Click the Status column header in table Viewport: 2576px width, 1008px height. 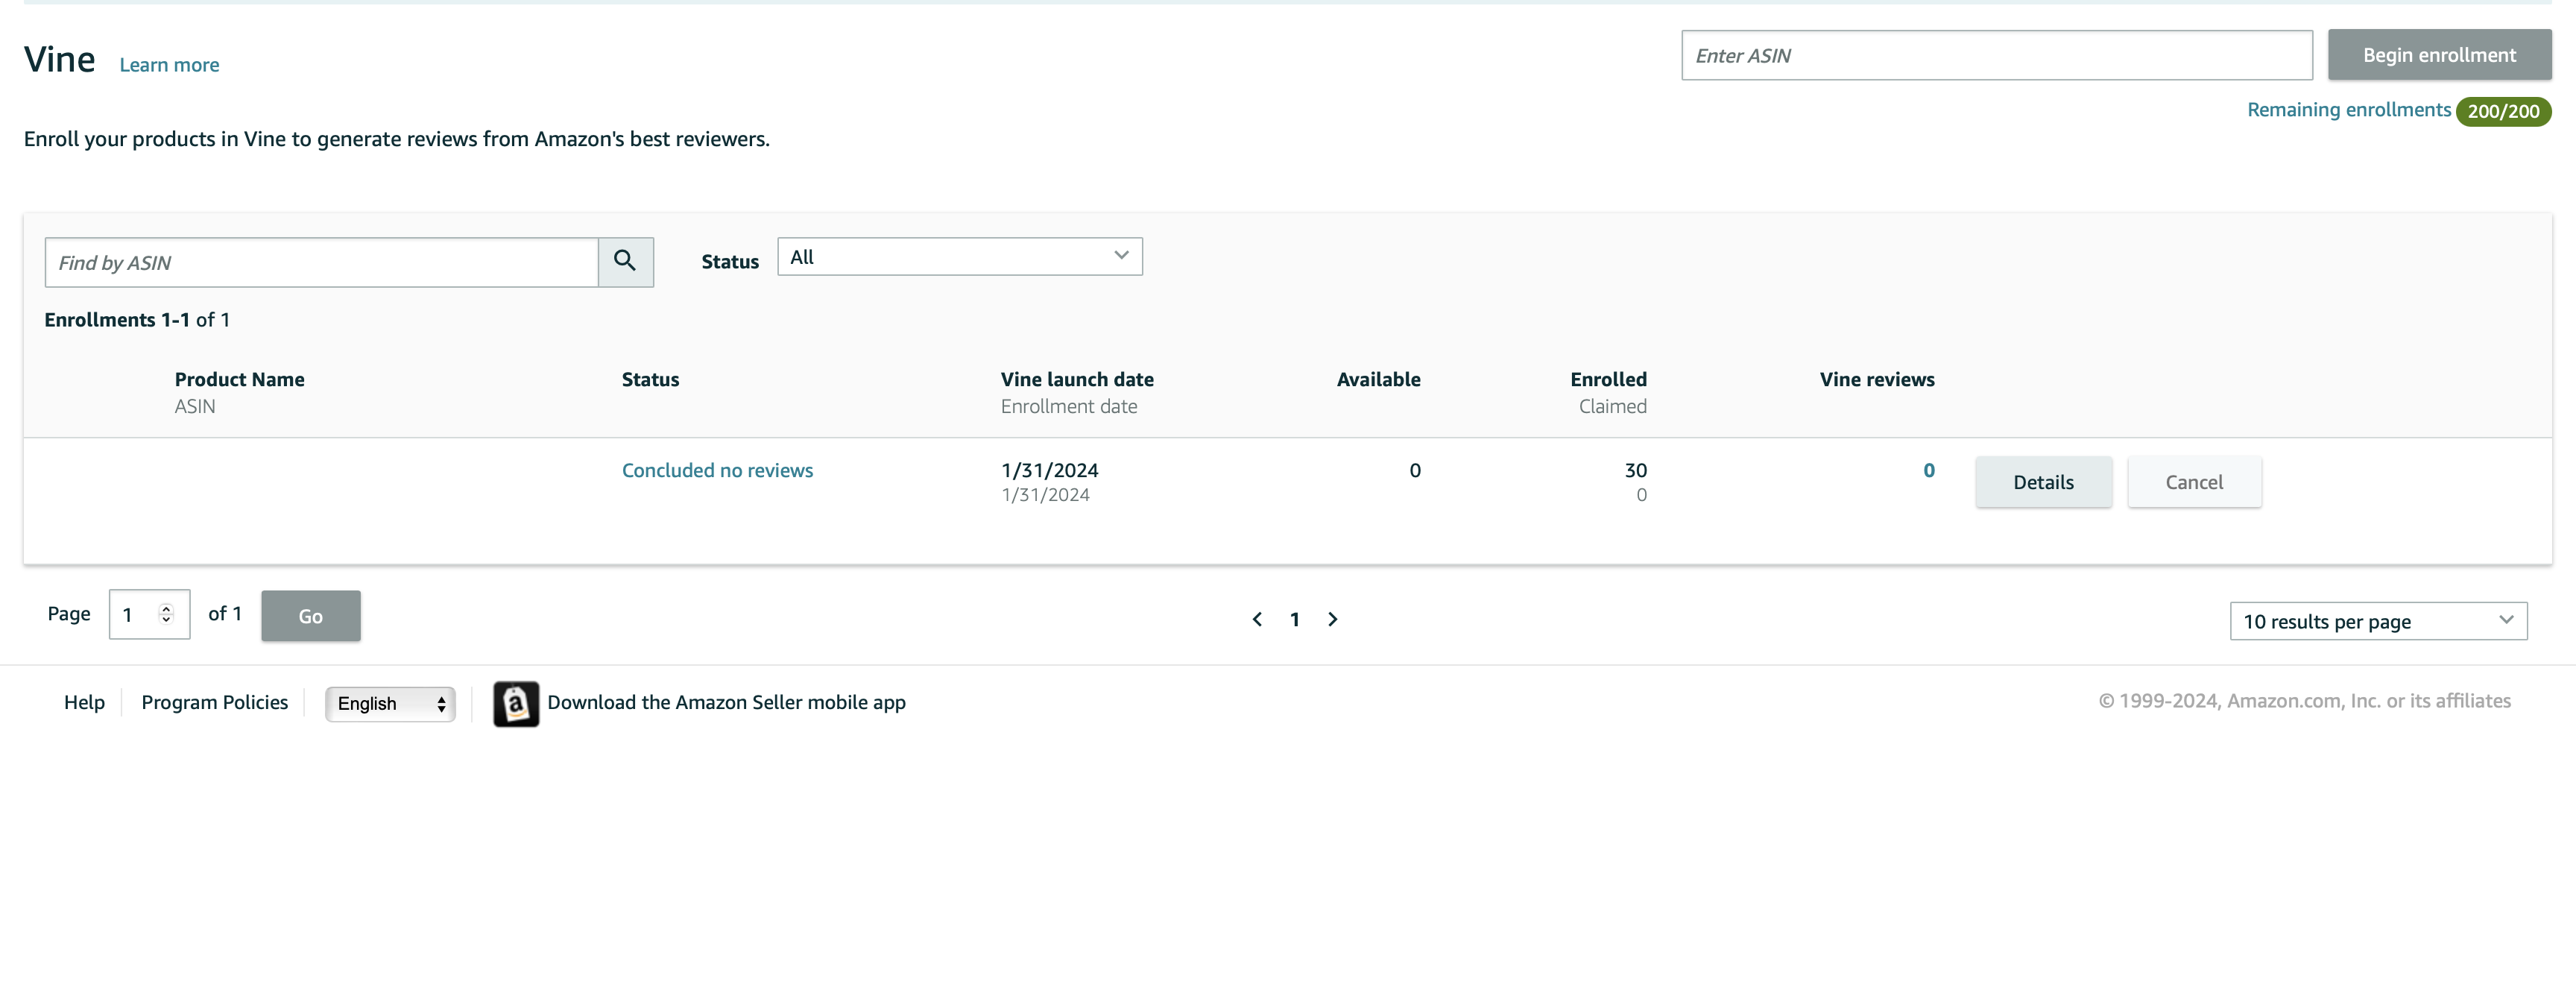(650, 379)
